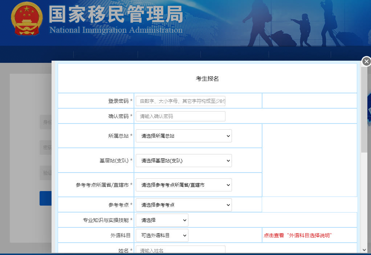Open 参考考点所属省/直辖市 dropdown list
This screenshot has width=371, height=255.
pyautogui.click(x=184, y=185)
